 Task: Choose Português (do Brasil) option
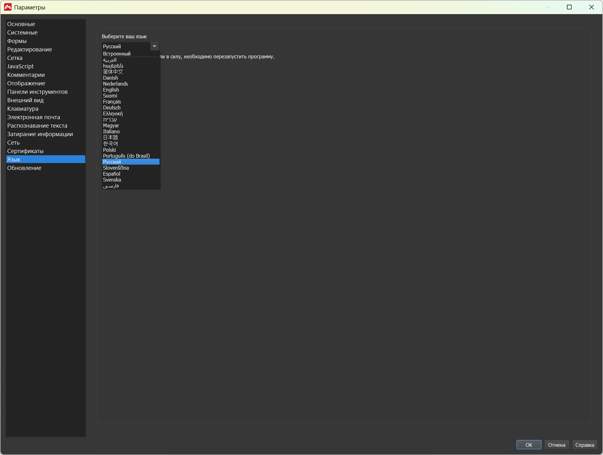coord(126,156)
